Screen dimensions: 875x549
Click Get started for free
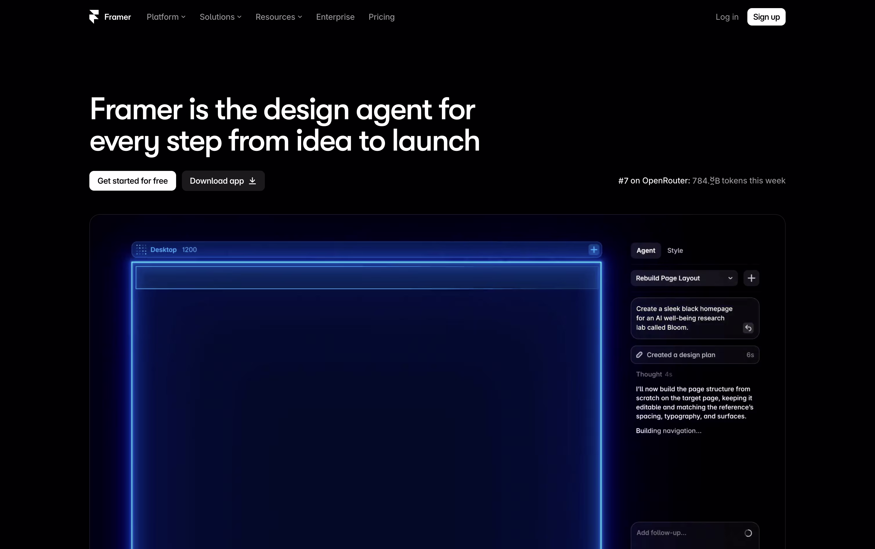133,181
